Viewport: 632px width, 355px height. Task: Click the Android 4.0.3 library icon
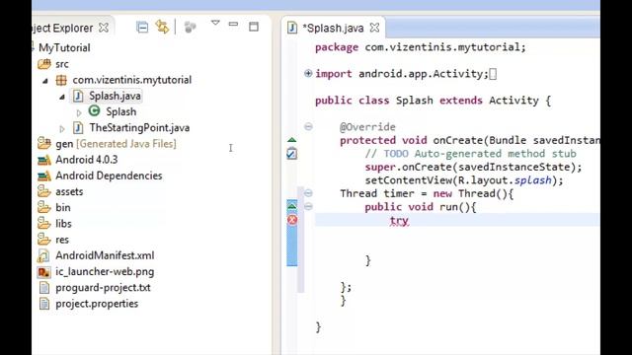point(44,160)
